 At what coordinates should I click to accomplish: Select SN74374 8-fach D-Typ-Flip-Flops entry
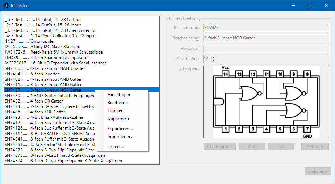coord(81,161)
